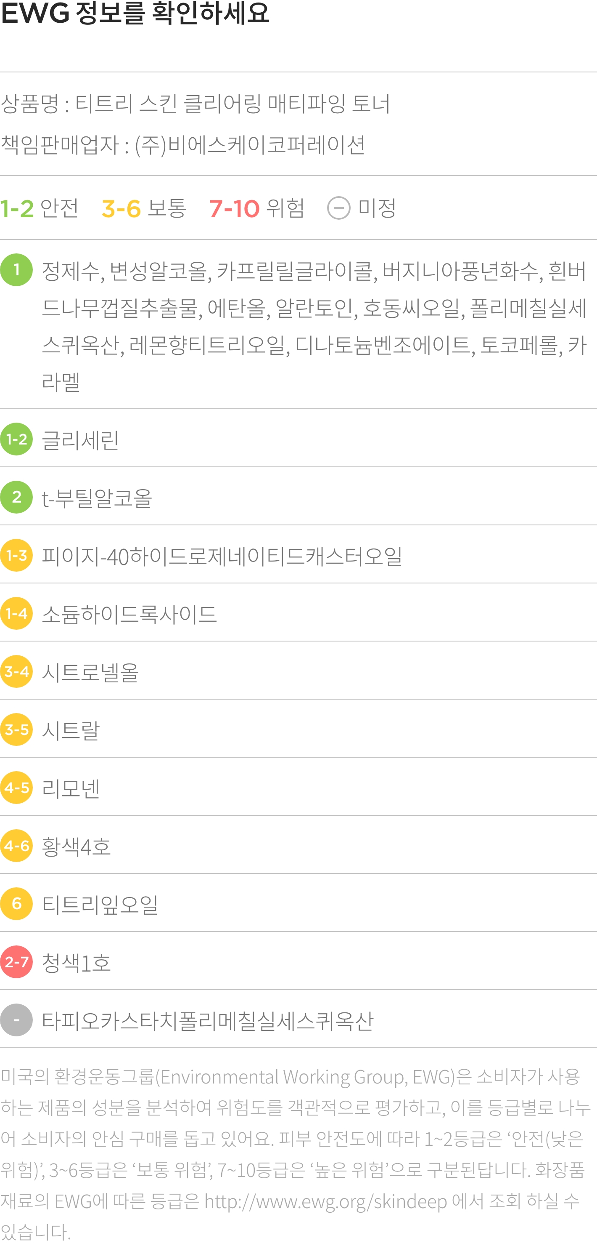Click the 3-5 badge next to 시트랄
The height and width of the screenshot is (1246, 597).
coord(16,729)
